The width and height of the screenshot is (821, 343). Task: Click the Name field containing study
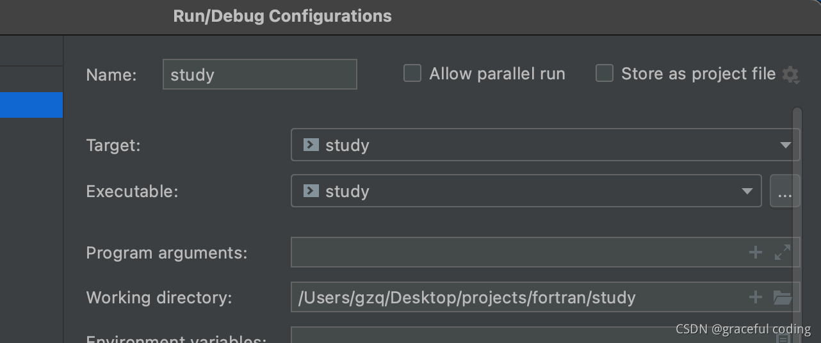[x=260, y=74]
